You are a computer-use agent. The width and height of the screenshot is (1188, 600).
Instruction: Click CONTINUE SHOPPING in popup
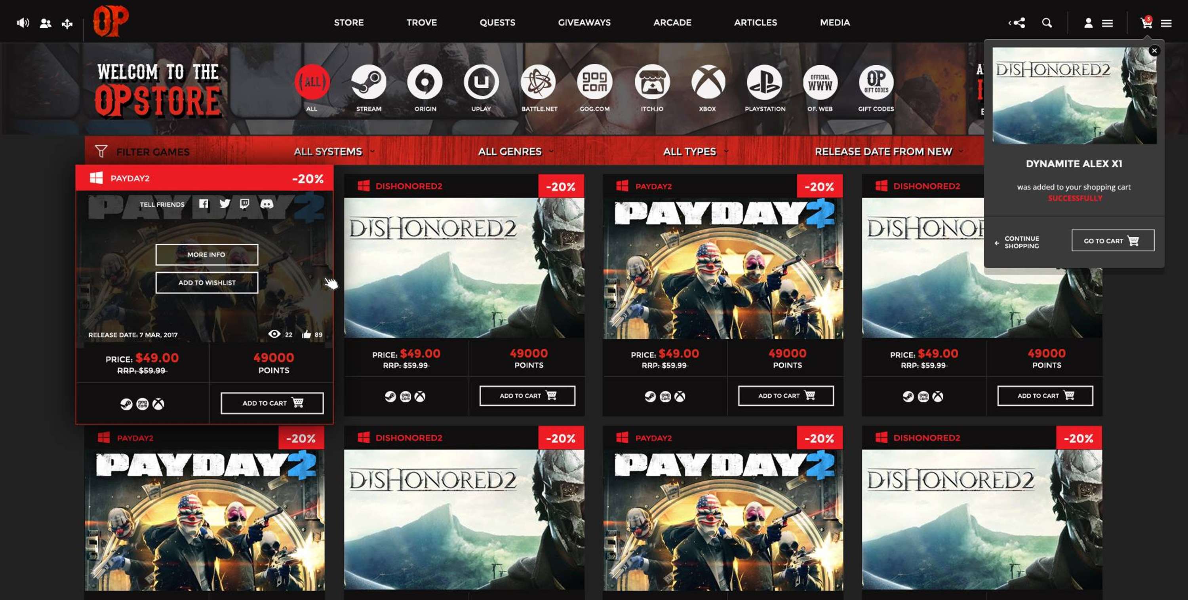(1017, 242)
